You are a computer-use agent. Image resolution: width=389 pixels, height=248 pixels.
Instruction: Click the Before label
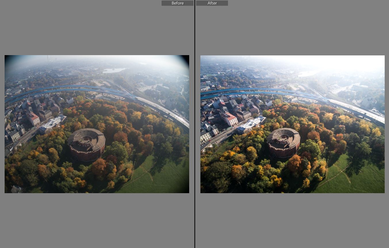coord(177,3)
